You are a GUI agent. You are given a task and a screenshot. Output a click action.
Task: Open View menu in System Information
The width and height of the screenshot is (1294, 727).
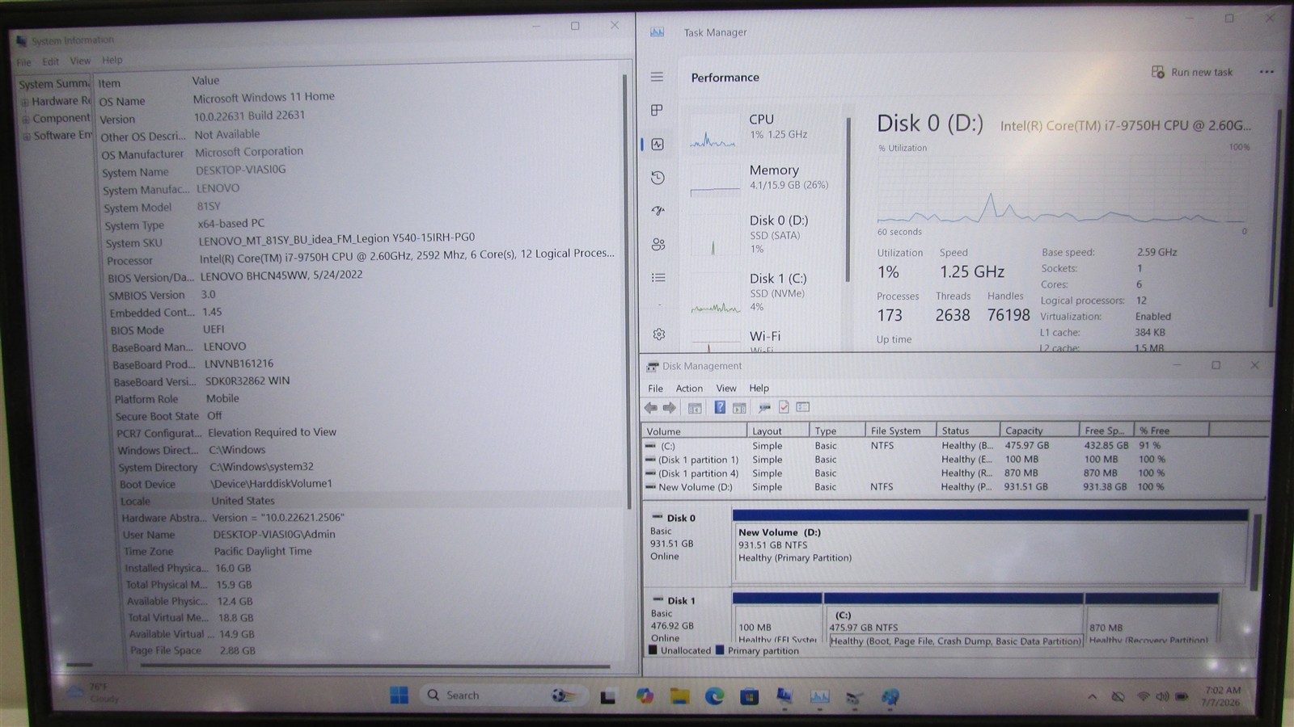[80, 61]
